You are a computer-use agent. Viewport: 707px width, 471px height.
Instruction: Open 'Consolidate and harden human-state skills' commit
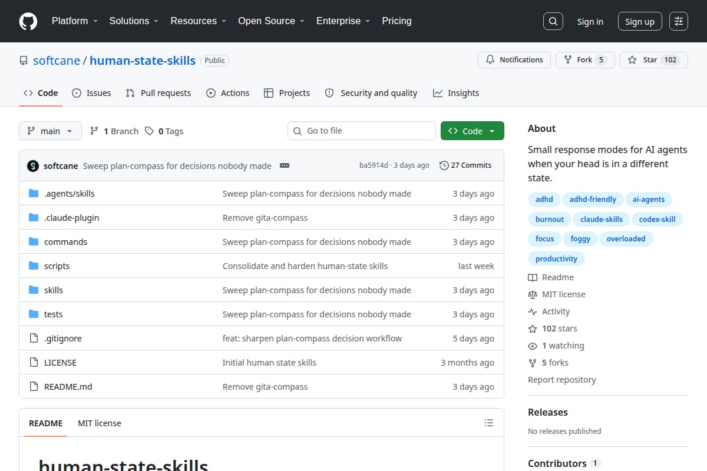(x=305, y=266)
